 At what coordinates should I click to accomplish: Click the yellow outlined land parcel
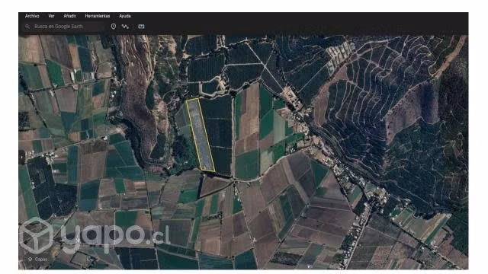pos(200,135)
